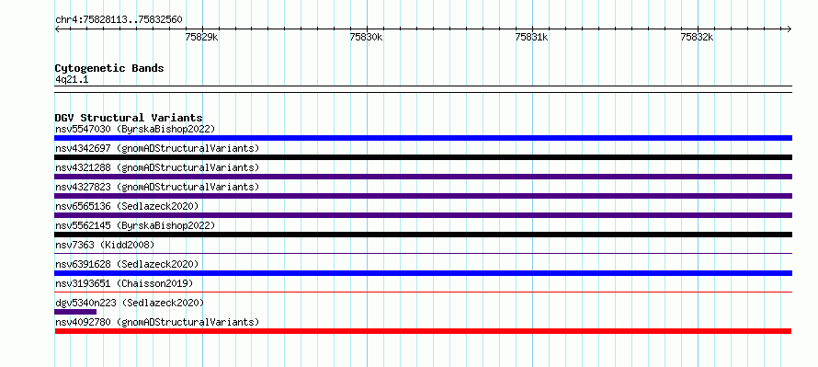This screenshot has width=818, height=367.
Task: Open variant nsv4342697 label
Action: 157,148
